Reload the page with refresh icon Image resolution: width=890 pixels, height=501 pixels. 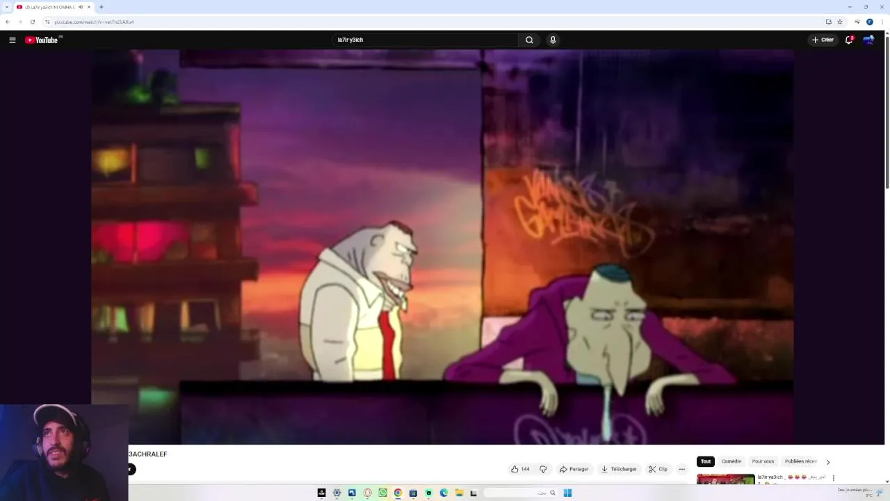(x=32, y=22)
